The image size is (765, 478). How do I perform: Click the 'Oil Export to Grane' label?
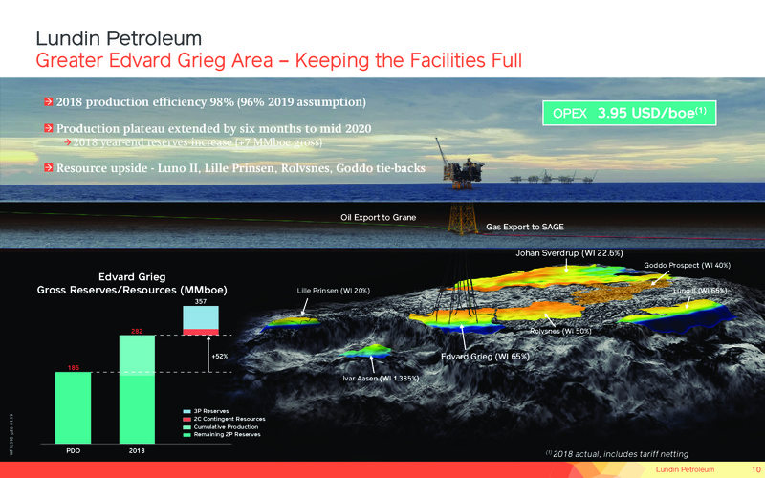click(378, 218)
